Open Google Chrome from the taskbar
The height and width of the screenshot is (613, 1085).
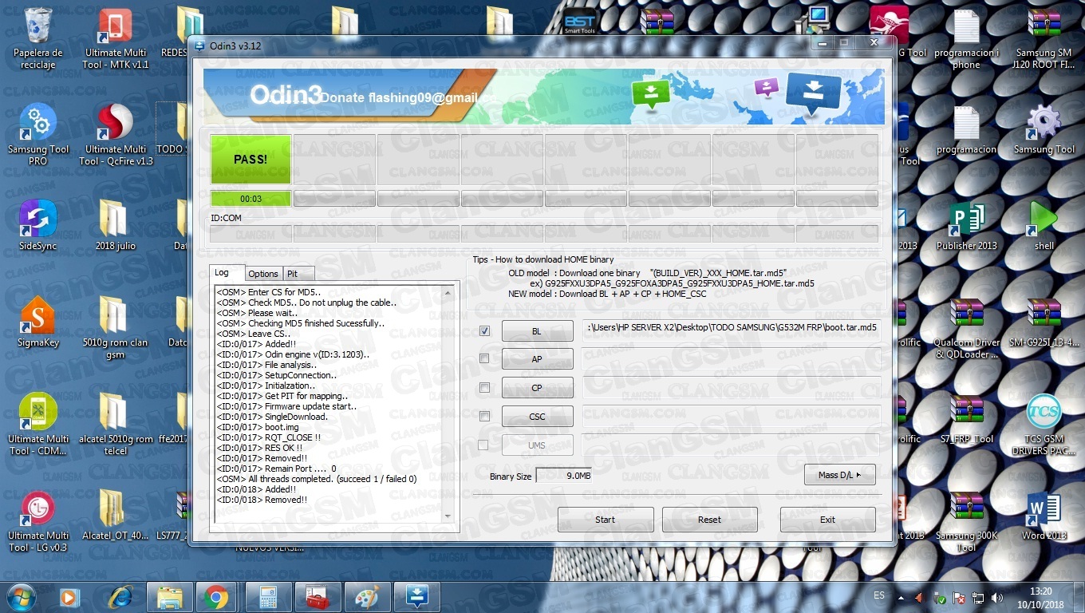point(215,597)
